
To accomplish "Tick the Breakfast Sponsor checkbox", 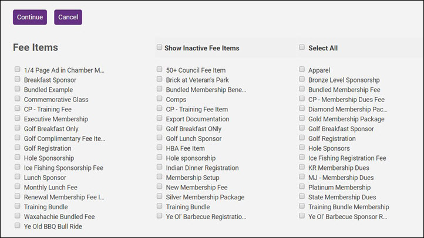I will coord(18,79).
